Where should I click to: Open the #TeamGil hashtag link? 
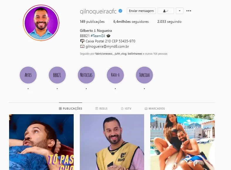coord(98,36)
